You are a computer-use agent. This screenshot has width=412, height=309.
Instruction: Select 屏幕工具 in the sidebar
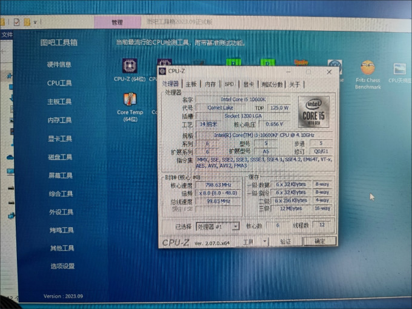point(61,176)
